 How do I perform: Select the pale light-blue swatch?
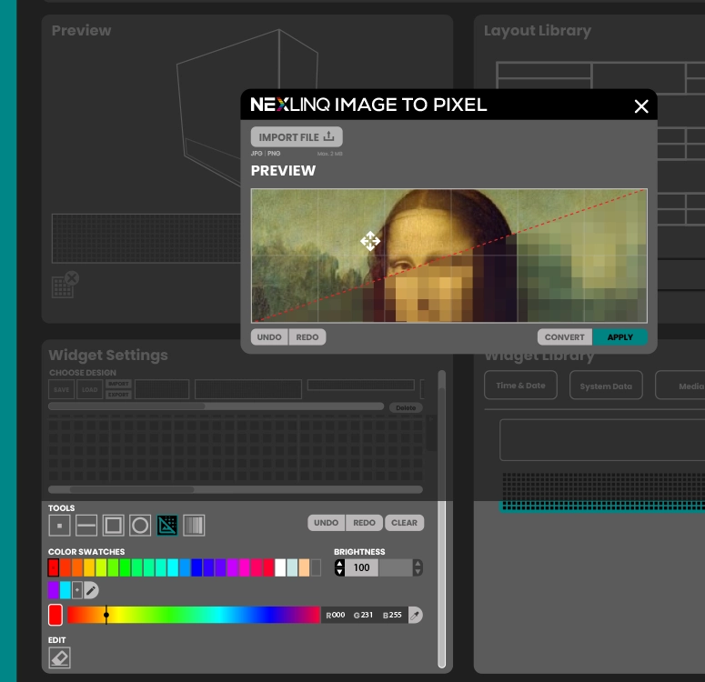[x=292, y=567]
